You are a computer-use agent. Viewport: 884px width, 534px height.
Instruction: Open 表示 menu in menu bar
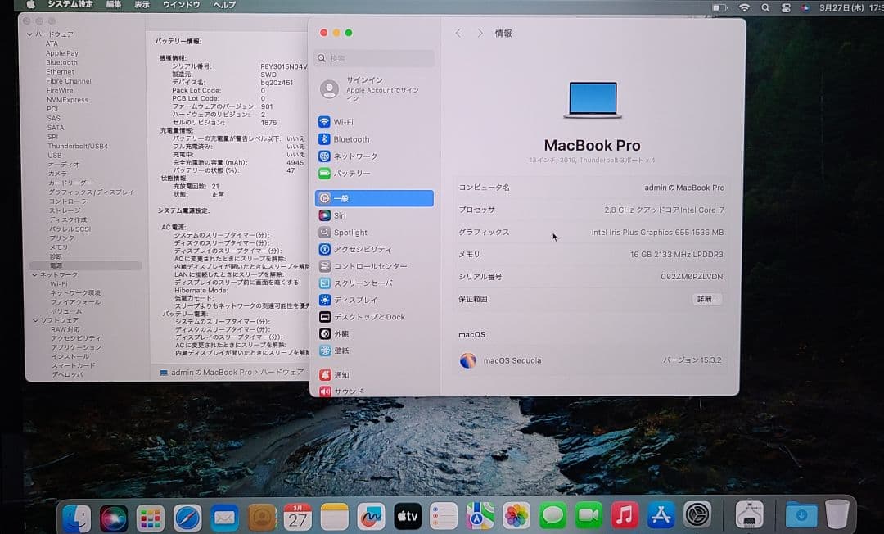pyautogui.click(x=142, y=5)
